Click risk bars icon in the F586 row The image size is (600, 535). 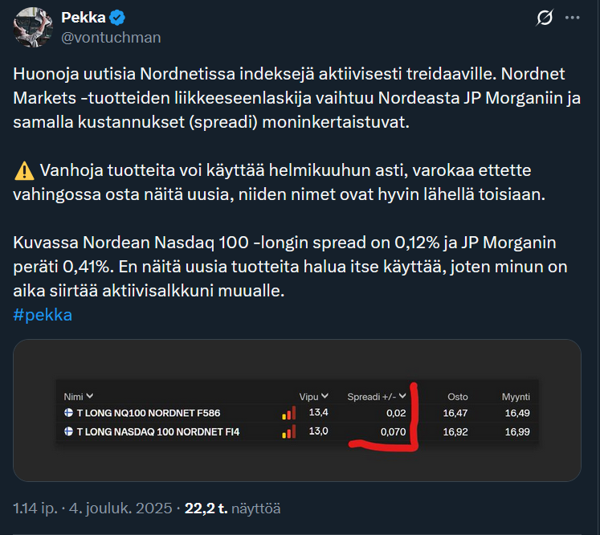[x=288, y=413]
